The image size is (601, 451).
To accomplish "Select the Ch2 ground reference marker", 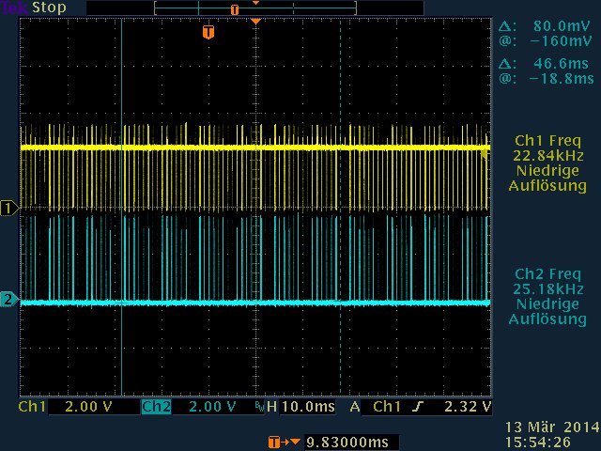I will [8, 299].
